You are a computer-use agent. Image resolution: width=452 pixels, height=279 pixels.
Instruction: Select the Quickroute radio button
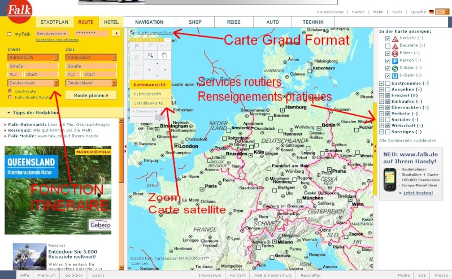point(10,91)
